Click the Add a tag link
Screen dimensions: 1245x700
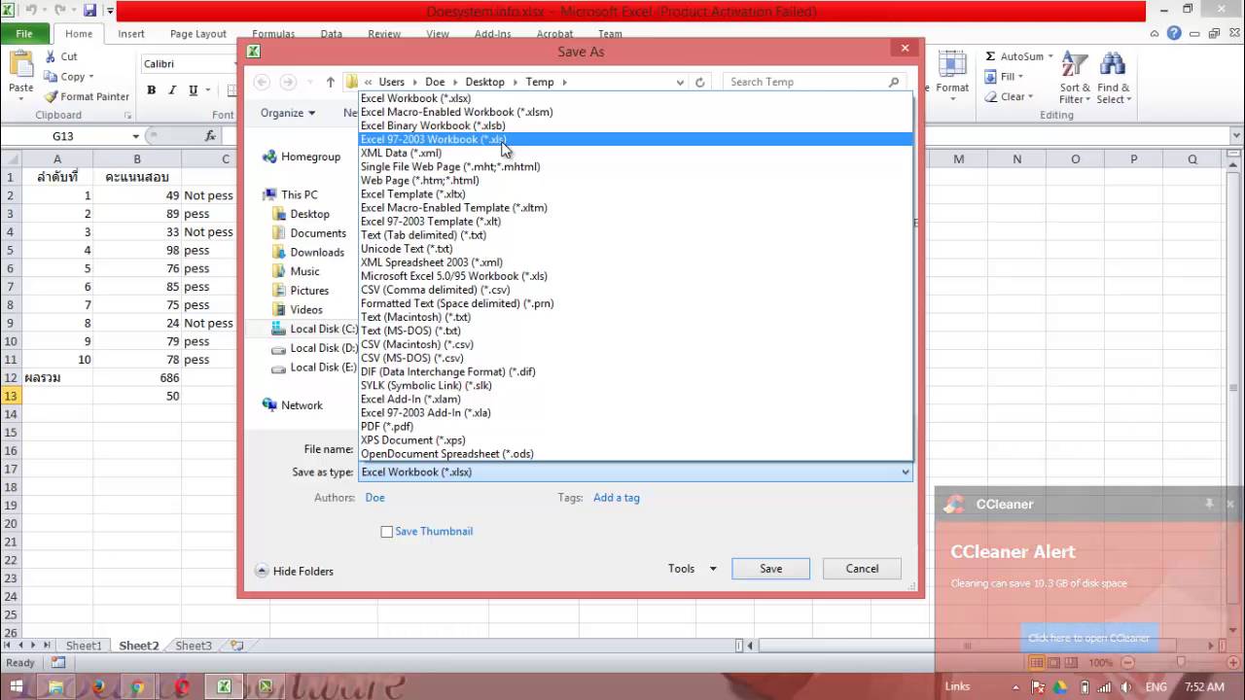617,498
